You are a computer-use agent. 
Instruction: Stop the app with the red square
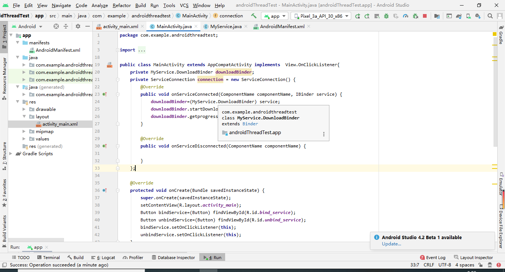pos(425,16)
